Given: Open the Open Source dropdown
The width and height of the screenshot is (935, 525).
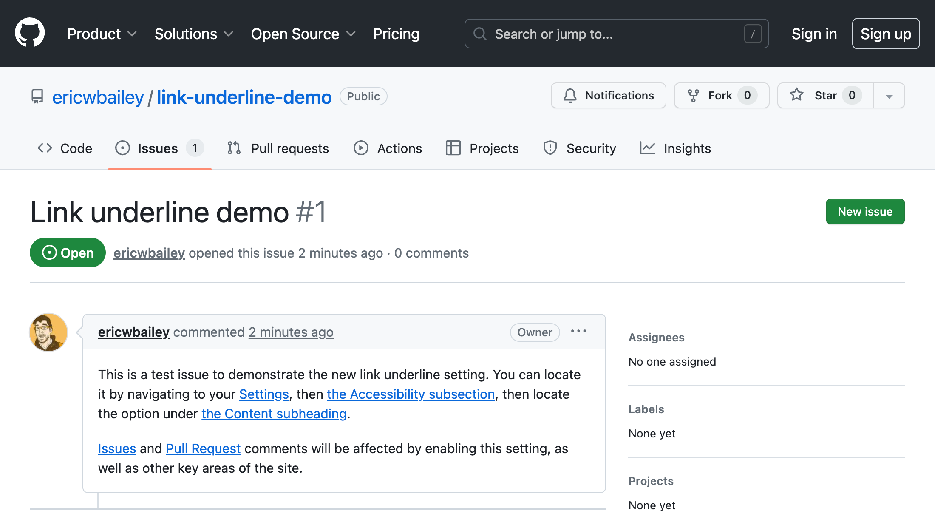Looking at the screenshot, I should 303,34.
